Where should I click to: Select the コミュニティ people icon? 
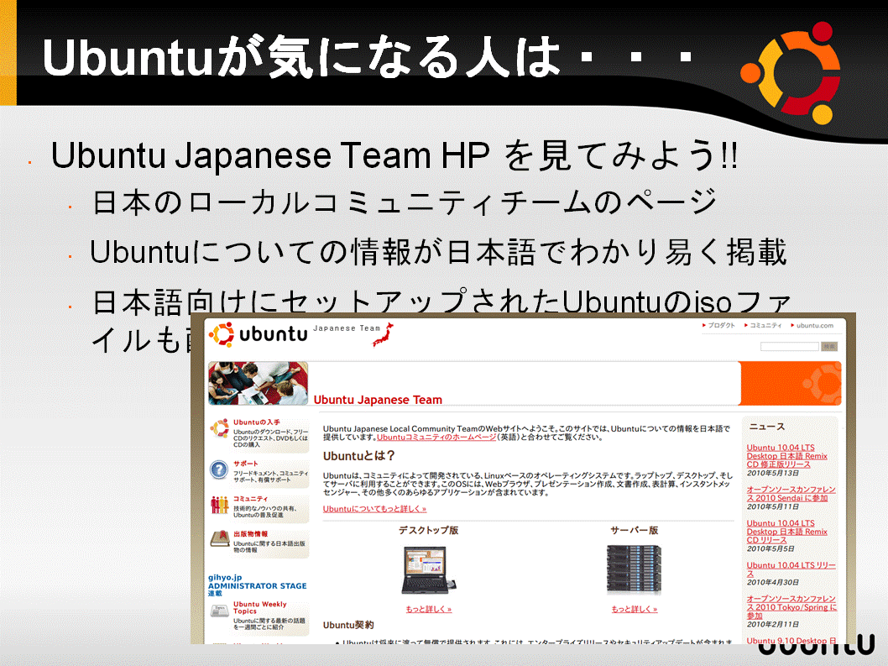coord(219,505)
